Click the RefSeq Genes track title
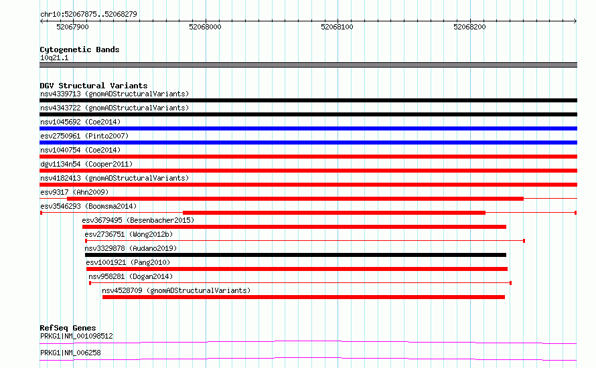 (x=68, y=328)
